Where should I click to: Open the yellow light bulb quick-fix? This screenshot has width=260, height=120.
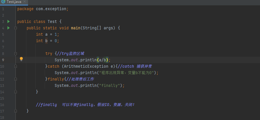click(x=21, y=59)
